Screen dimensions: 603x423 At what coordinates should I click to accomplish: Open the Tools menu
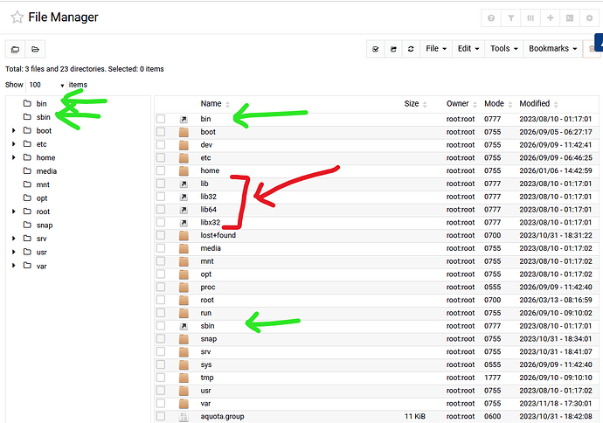click(503, 49)
